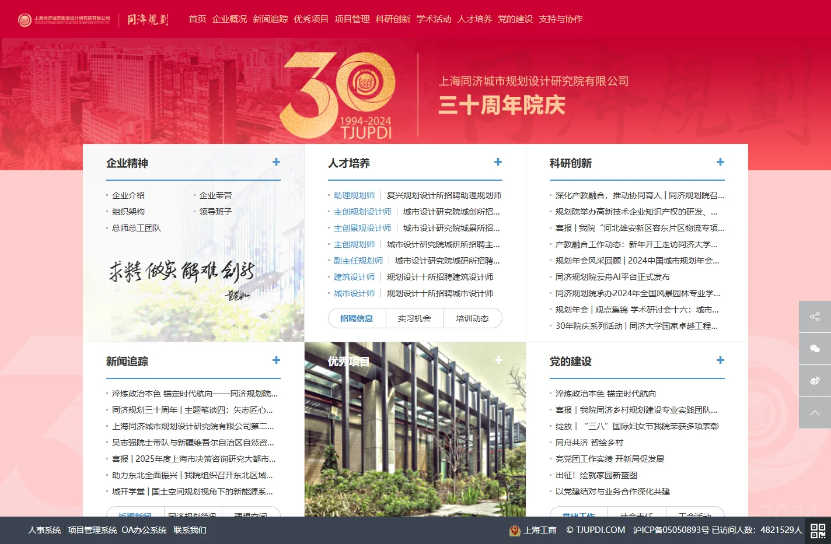Open the 新闻追踪 top menu item

point(270,19)
